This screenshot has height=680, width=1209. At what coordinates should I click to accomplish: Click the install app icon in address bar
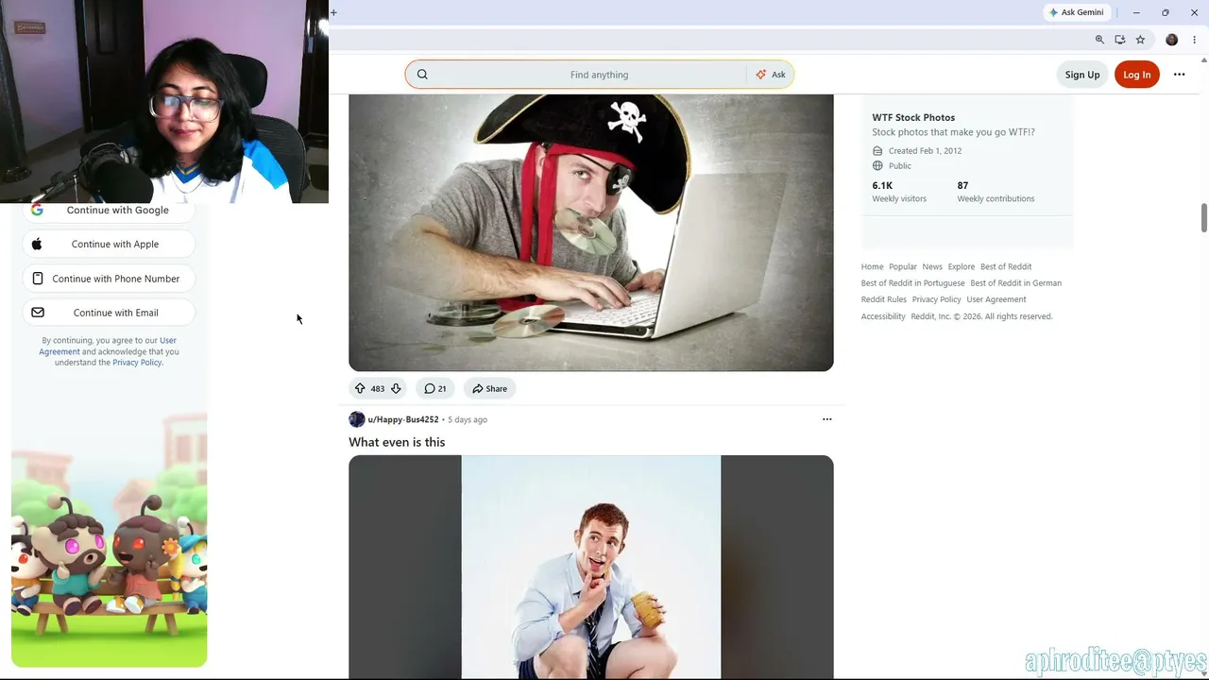point(1120,40)
